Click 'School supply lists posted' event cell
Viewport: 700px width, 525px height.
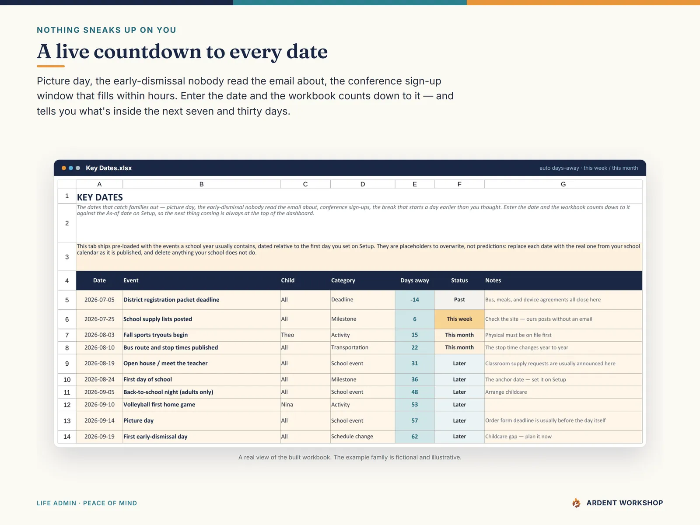point(201,319)
